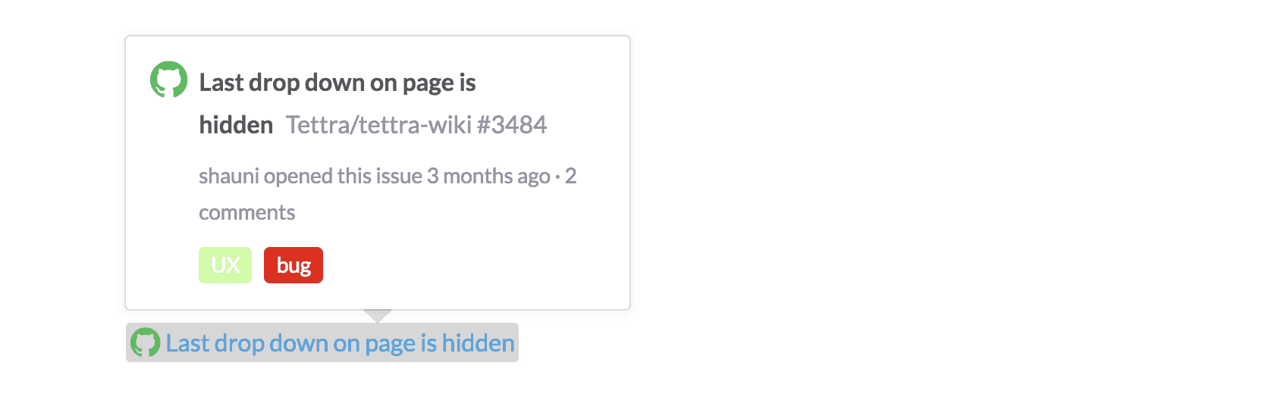1265x397 pixels.
Task: Click issue number #3484
Action: coord(512,124)
